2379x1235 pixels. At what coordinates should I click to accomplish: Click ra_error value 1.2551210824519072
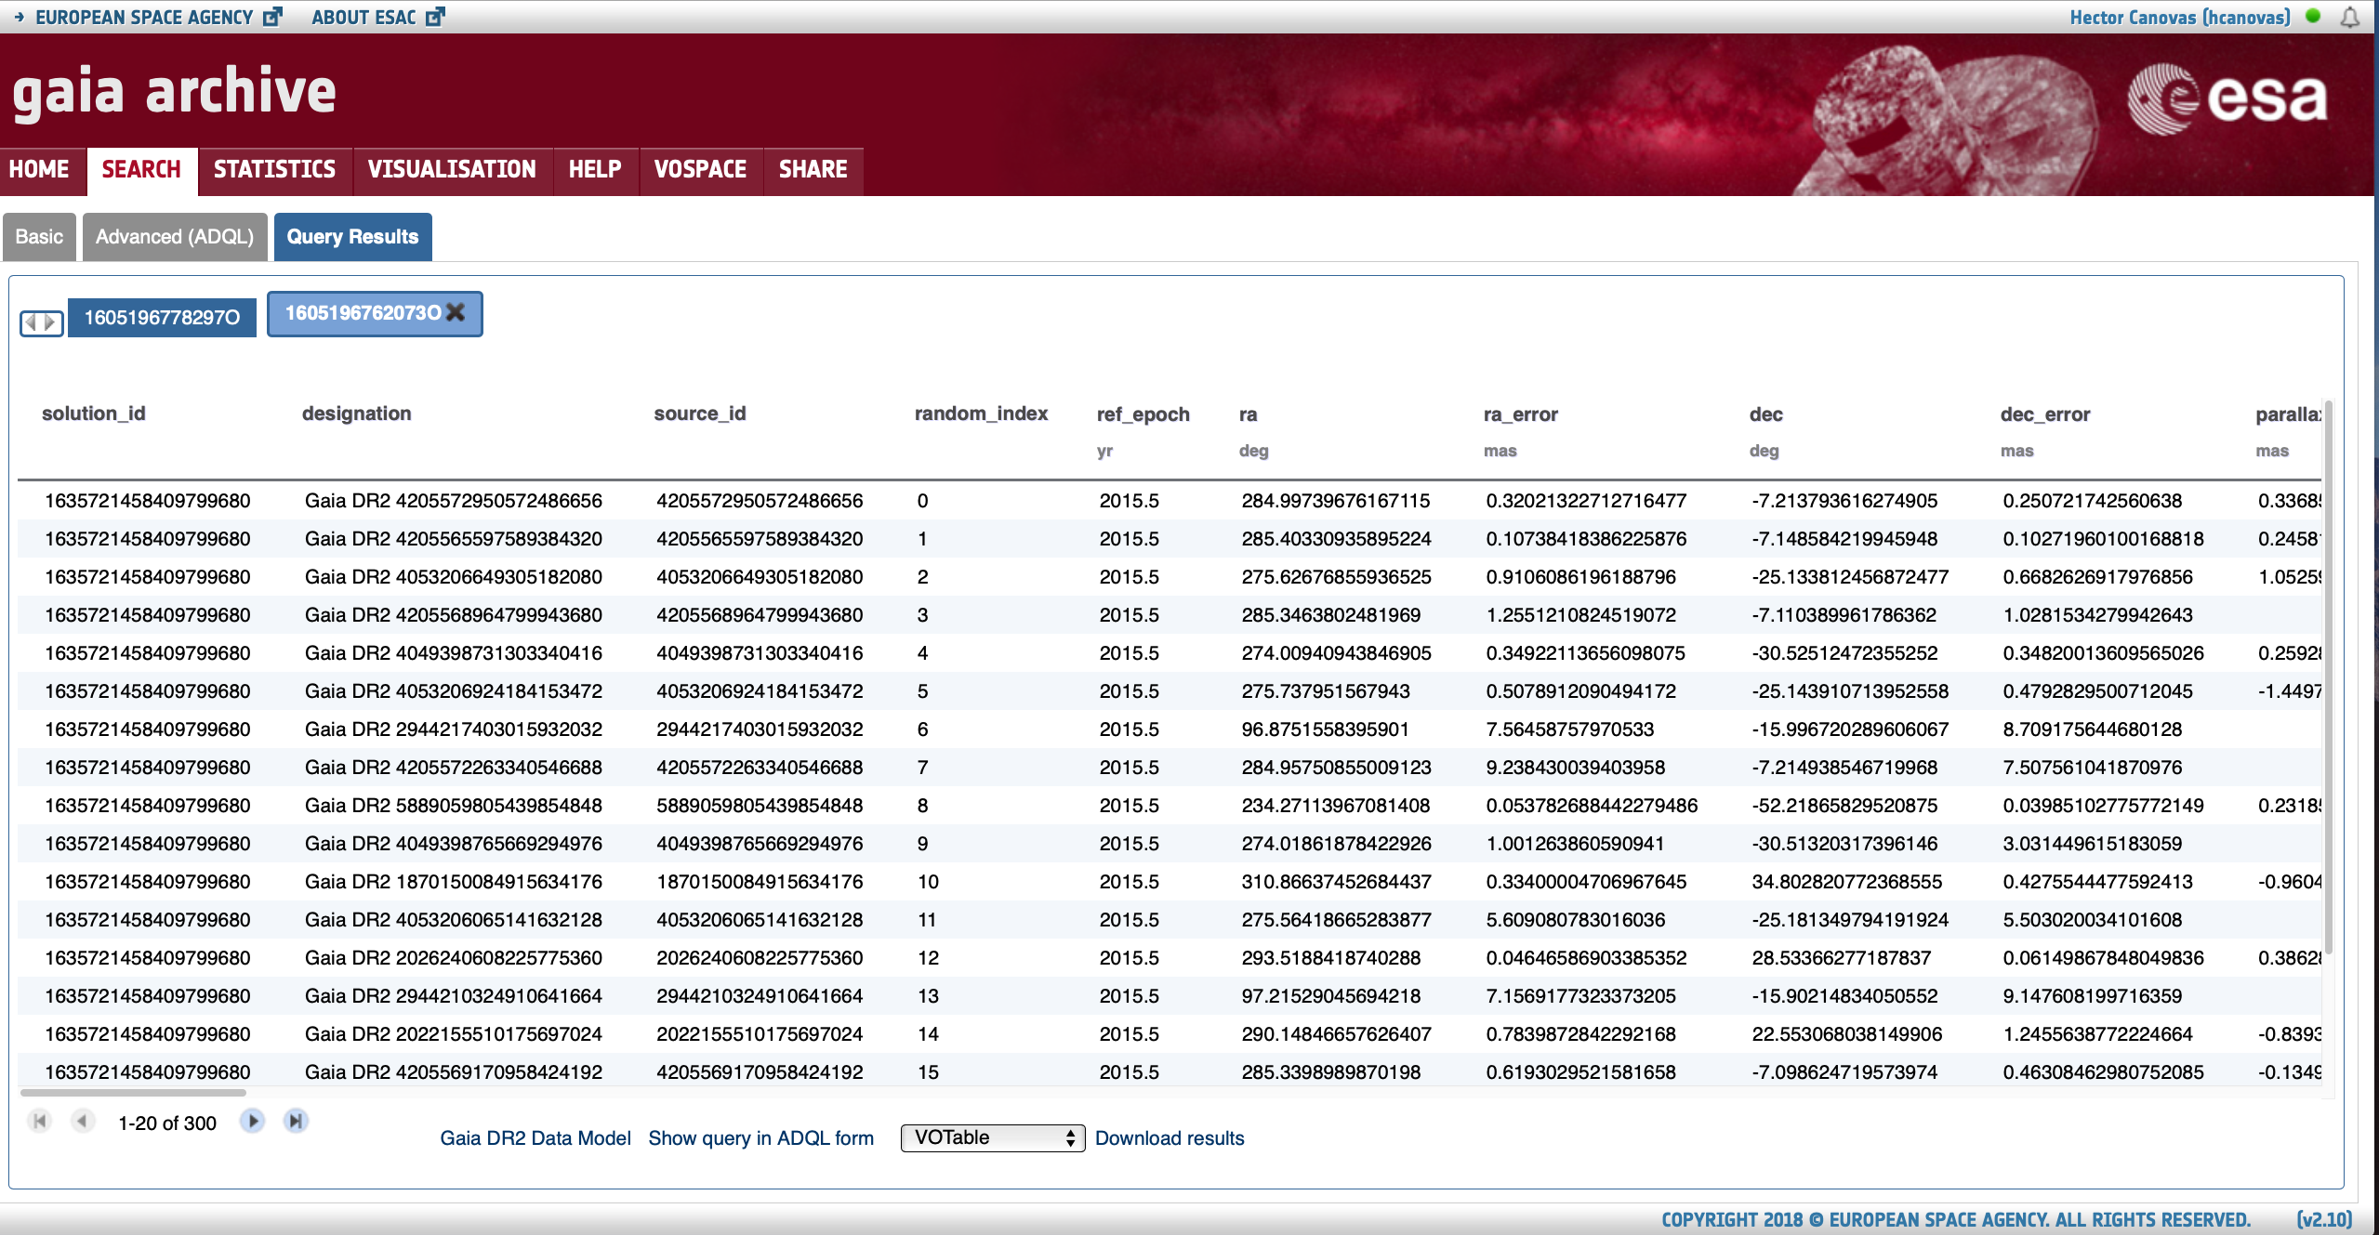coord(1581,615)
